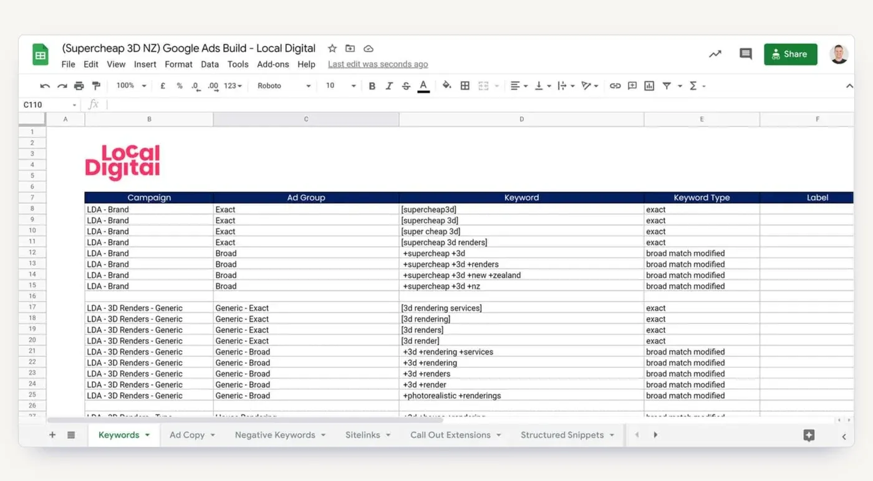Screen dimensions: 873x481
Task: Open the text color picker
Action: click(x=423, y=86)
